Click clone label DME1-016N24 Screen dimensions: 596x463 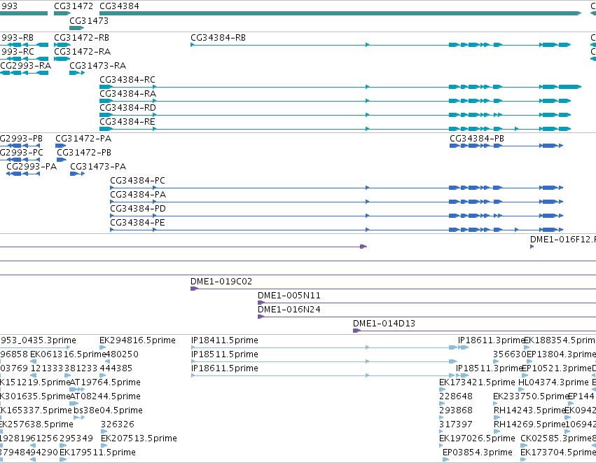(x=289, y=310)
